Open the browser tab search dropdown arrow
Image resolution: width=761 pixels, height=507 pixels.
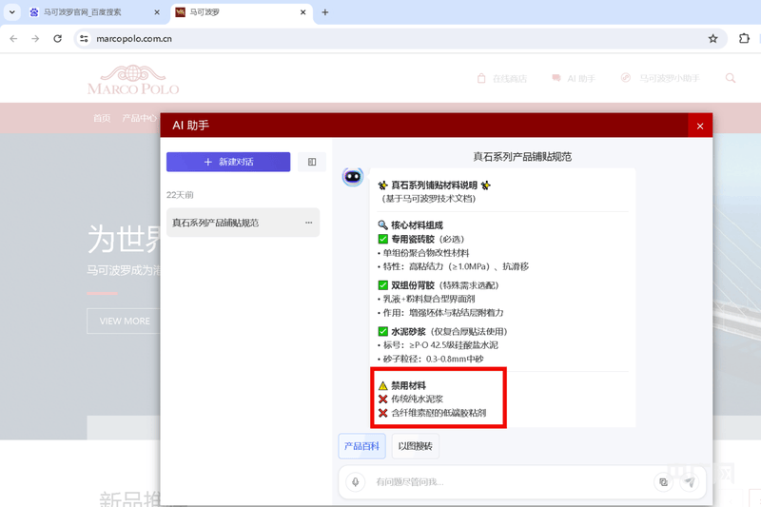(12, 12)
